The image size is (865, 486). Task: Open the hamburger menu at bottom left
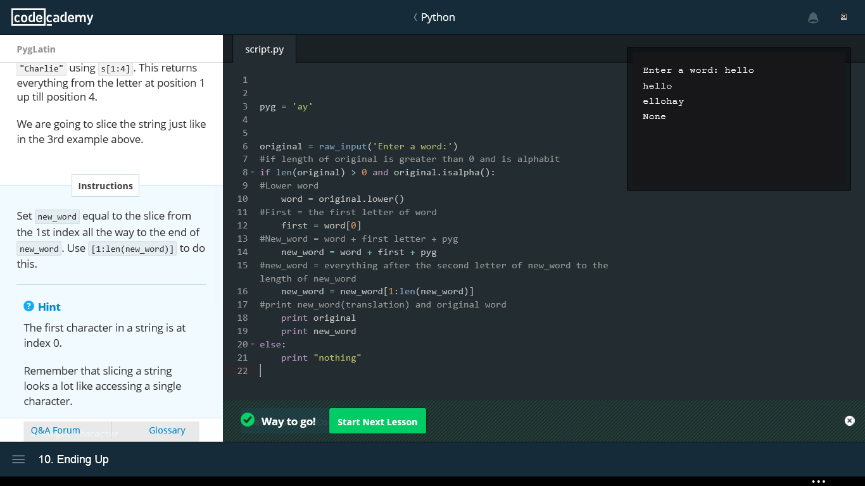(x=18, y=459)
